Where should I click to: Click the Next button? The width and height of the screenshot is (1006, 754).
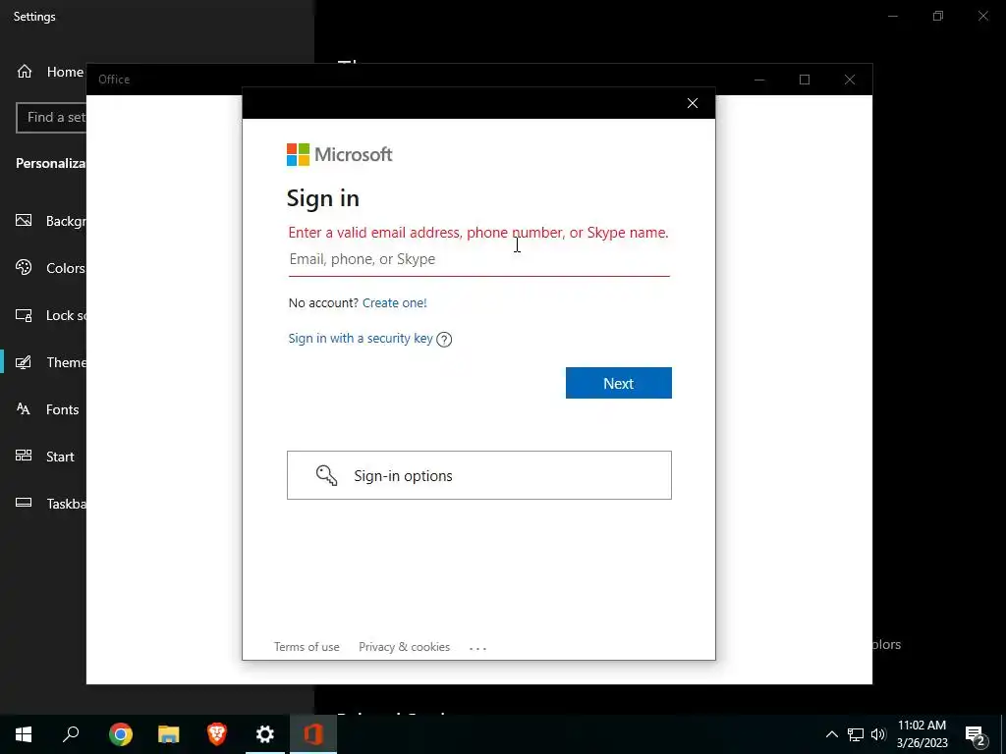tap(619, 383)
